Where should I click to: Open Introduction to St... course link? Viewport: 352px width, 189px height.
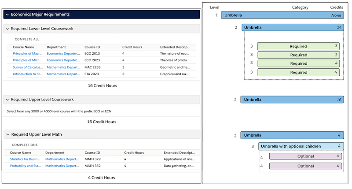coord(28,74)
